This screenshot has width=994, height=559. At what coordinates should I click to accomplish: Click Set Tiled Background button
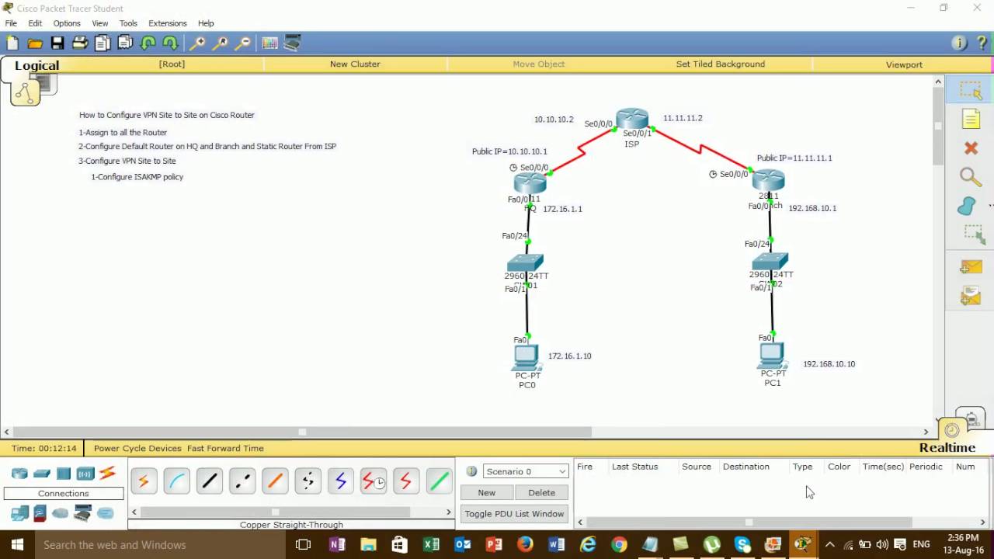[721, 64]
